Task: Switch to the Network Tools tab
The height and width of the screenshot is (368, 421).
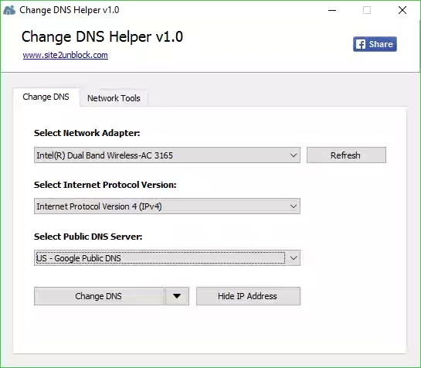Action: [x=114, y=98]
